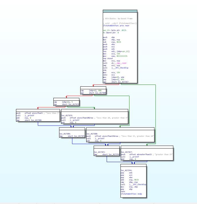Image resolution: width=197 pixels, height=204 pixels.
Task: Click the 'pop ebp' instruction
Action: click(x=126, y=189)
